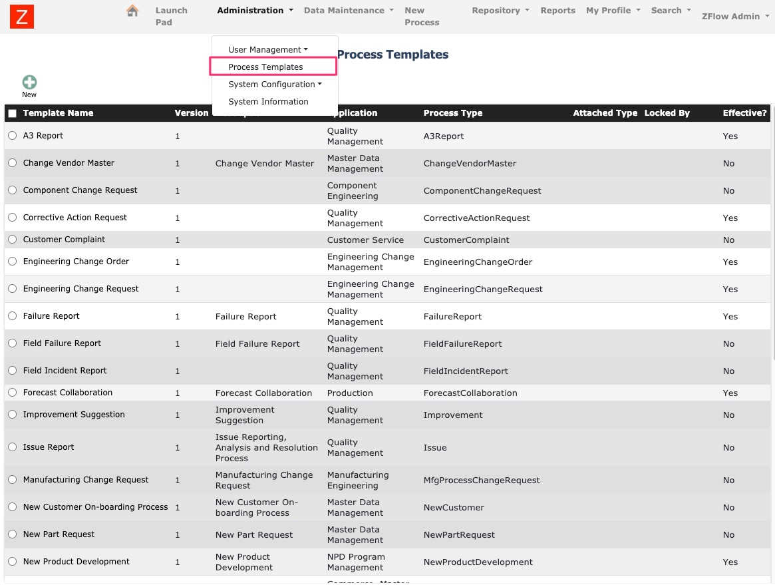The image size is (775, 585).
Task: Select the Issue Report radio button
Action: 13,447
